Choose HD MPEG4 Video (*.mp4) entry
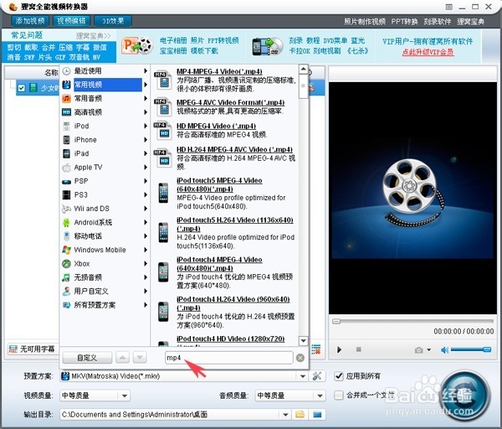Screen dimensions: 502x429 click(x=216, y=126)
